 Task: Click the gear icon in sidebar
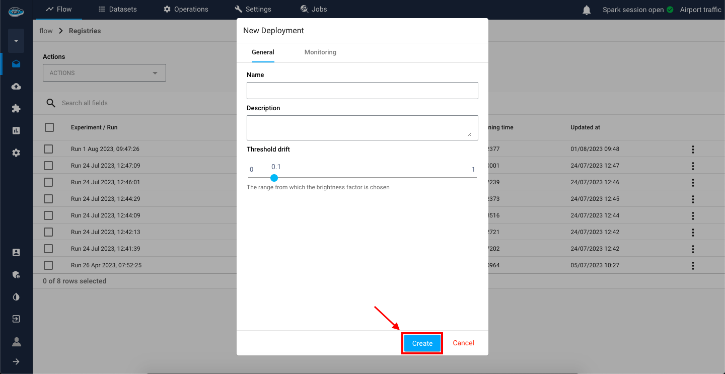(16, 153)
